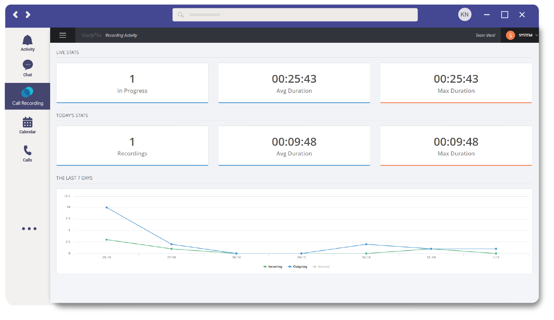The height and width of the screenshot is (320, 554).
Task: Select the Recording Activity breadcrumb
Action: pos(121,35)
